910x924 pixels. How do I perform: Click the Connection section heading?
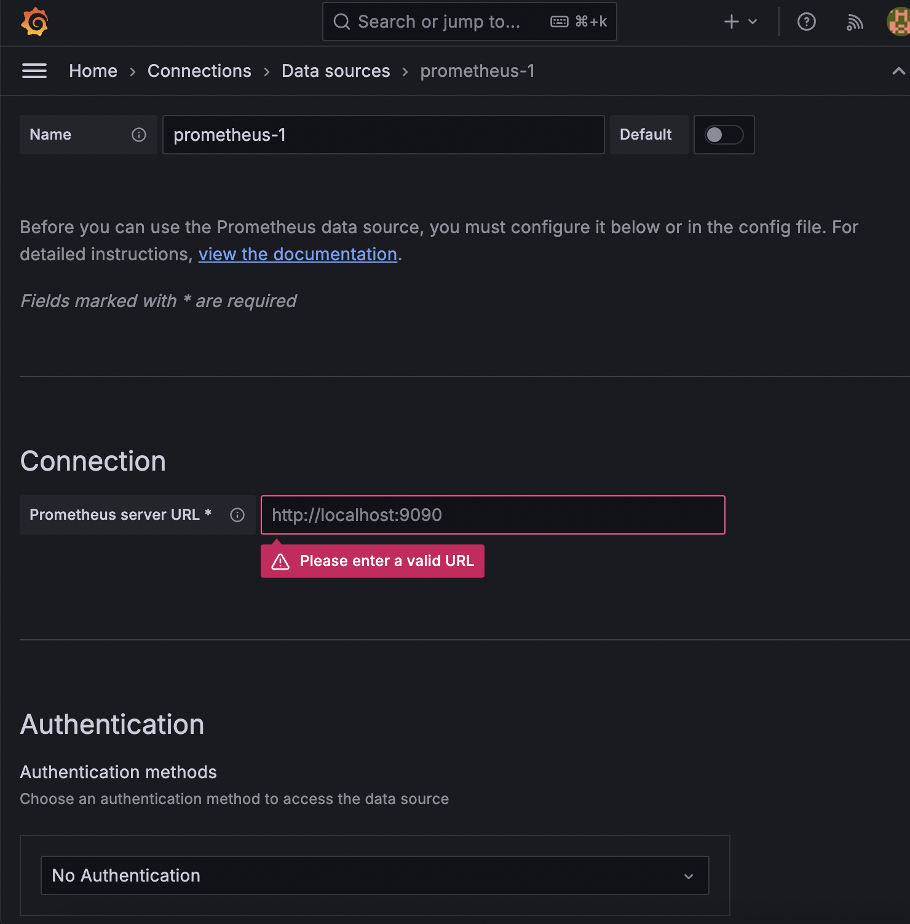click(x=93, y=461)
